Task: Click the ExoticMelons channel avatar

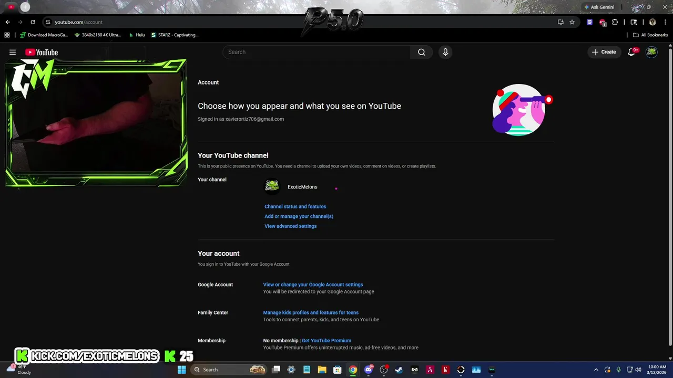Action: (272, 186)
